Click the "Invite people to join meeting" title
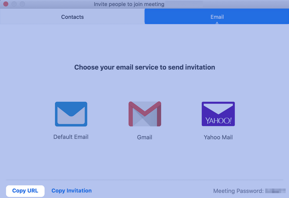289x198 pixels. (129, 4)
